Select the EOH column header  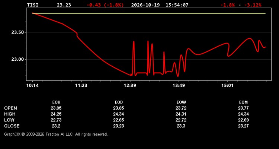pos(56,102)
